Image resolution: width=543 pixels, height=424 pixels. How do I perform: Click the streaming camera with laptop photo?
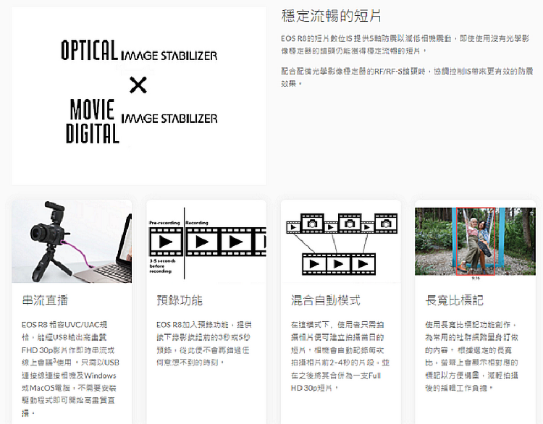tap(72, 241)
